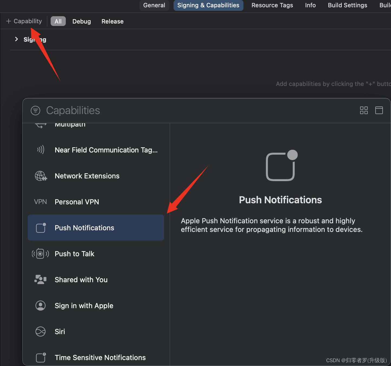Click the Shared with You people icon
Image resolution: width=391 pixels, height=366 pixels.
point(40,280)
